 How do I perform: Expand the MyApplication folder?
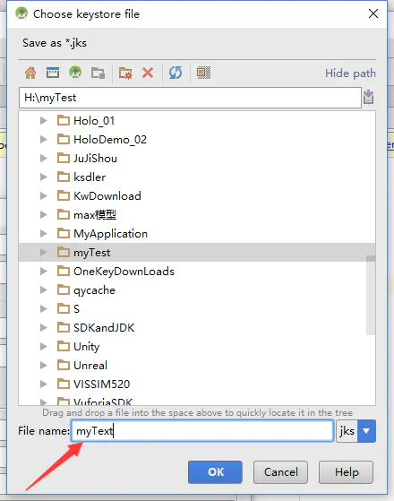[43, 234]
